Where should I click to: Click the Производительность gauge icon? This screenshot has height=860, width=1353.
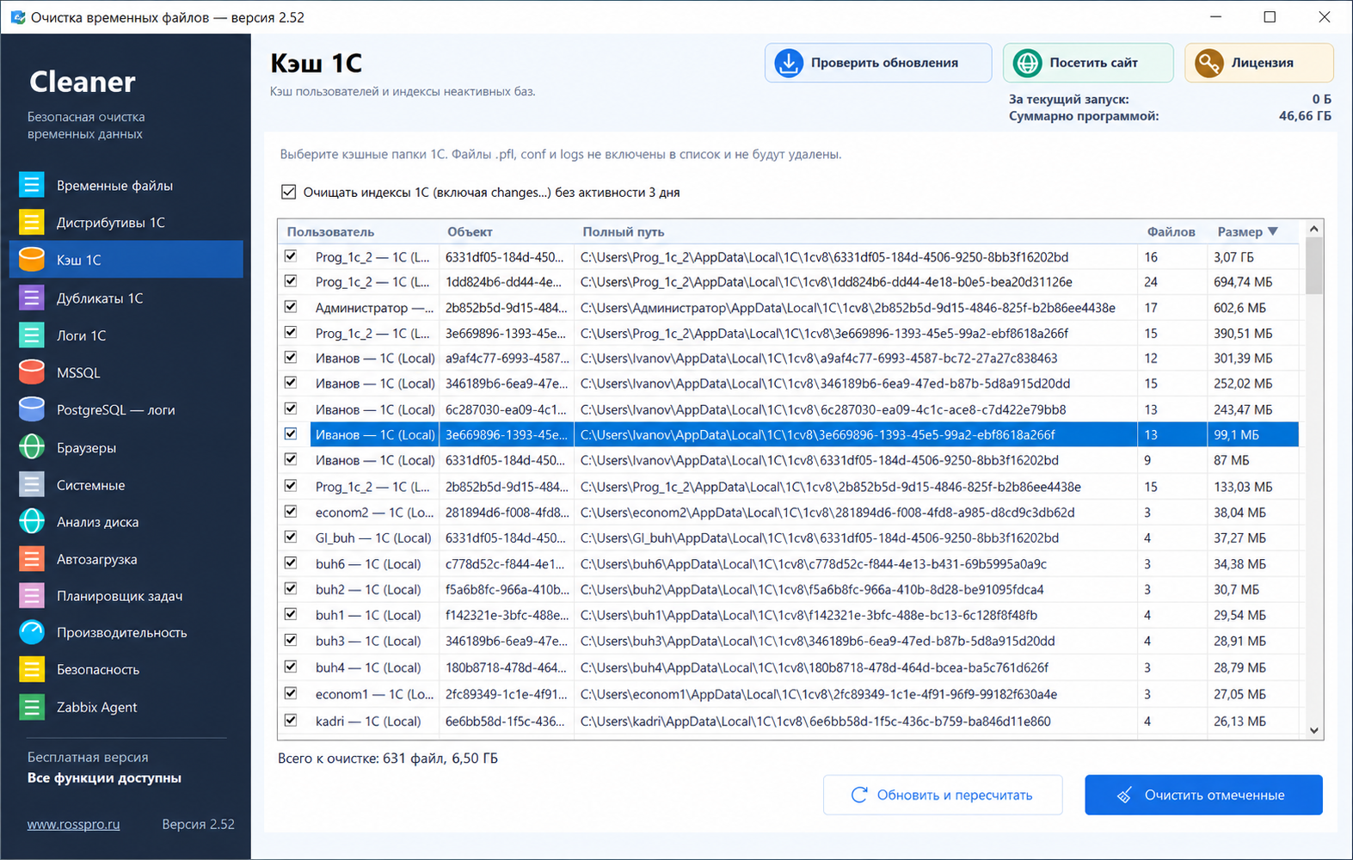[32, 632]
